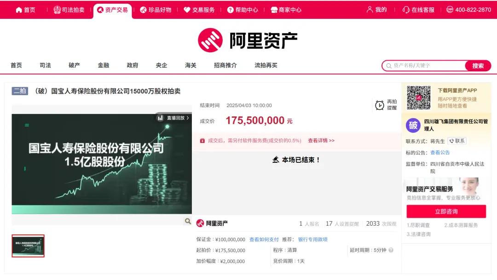Click 1 人报名 count
The image size is (497, 280).
[309, 223]
